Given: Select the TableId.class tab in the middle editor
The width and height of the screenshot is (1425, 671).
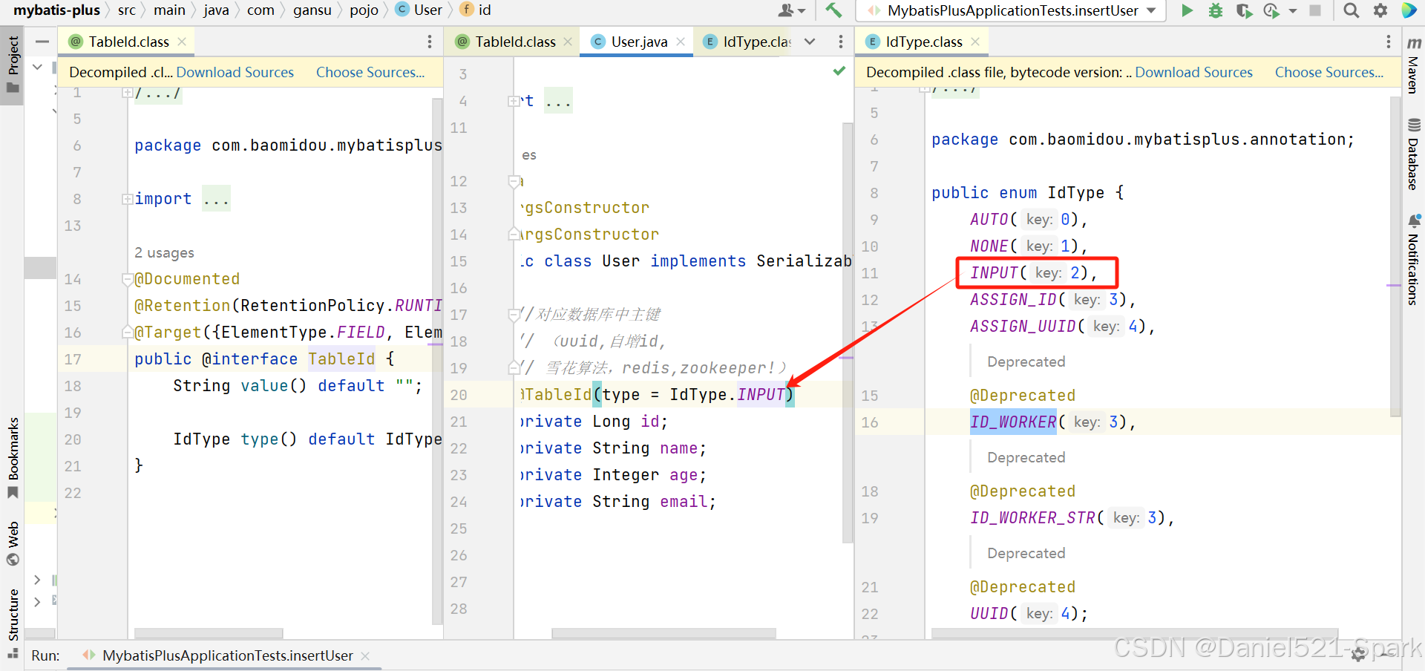Looking at the screenshot, I should pyautogui.click(x=512, y=42).
